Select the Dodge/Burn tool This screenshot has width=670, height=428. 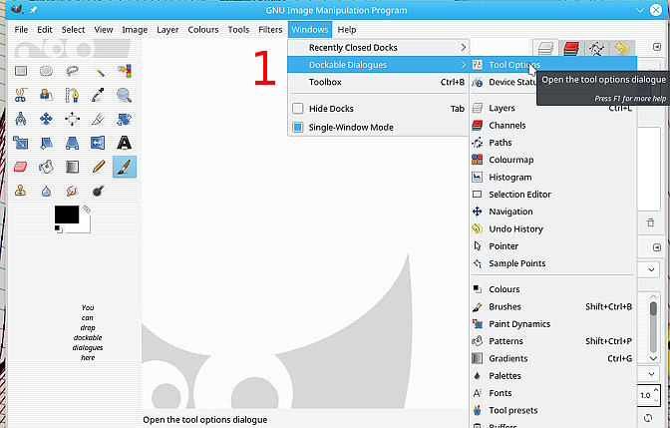coord(99,191)
